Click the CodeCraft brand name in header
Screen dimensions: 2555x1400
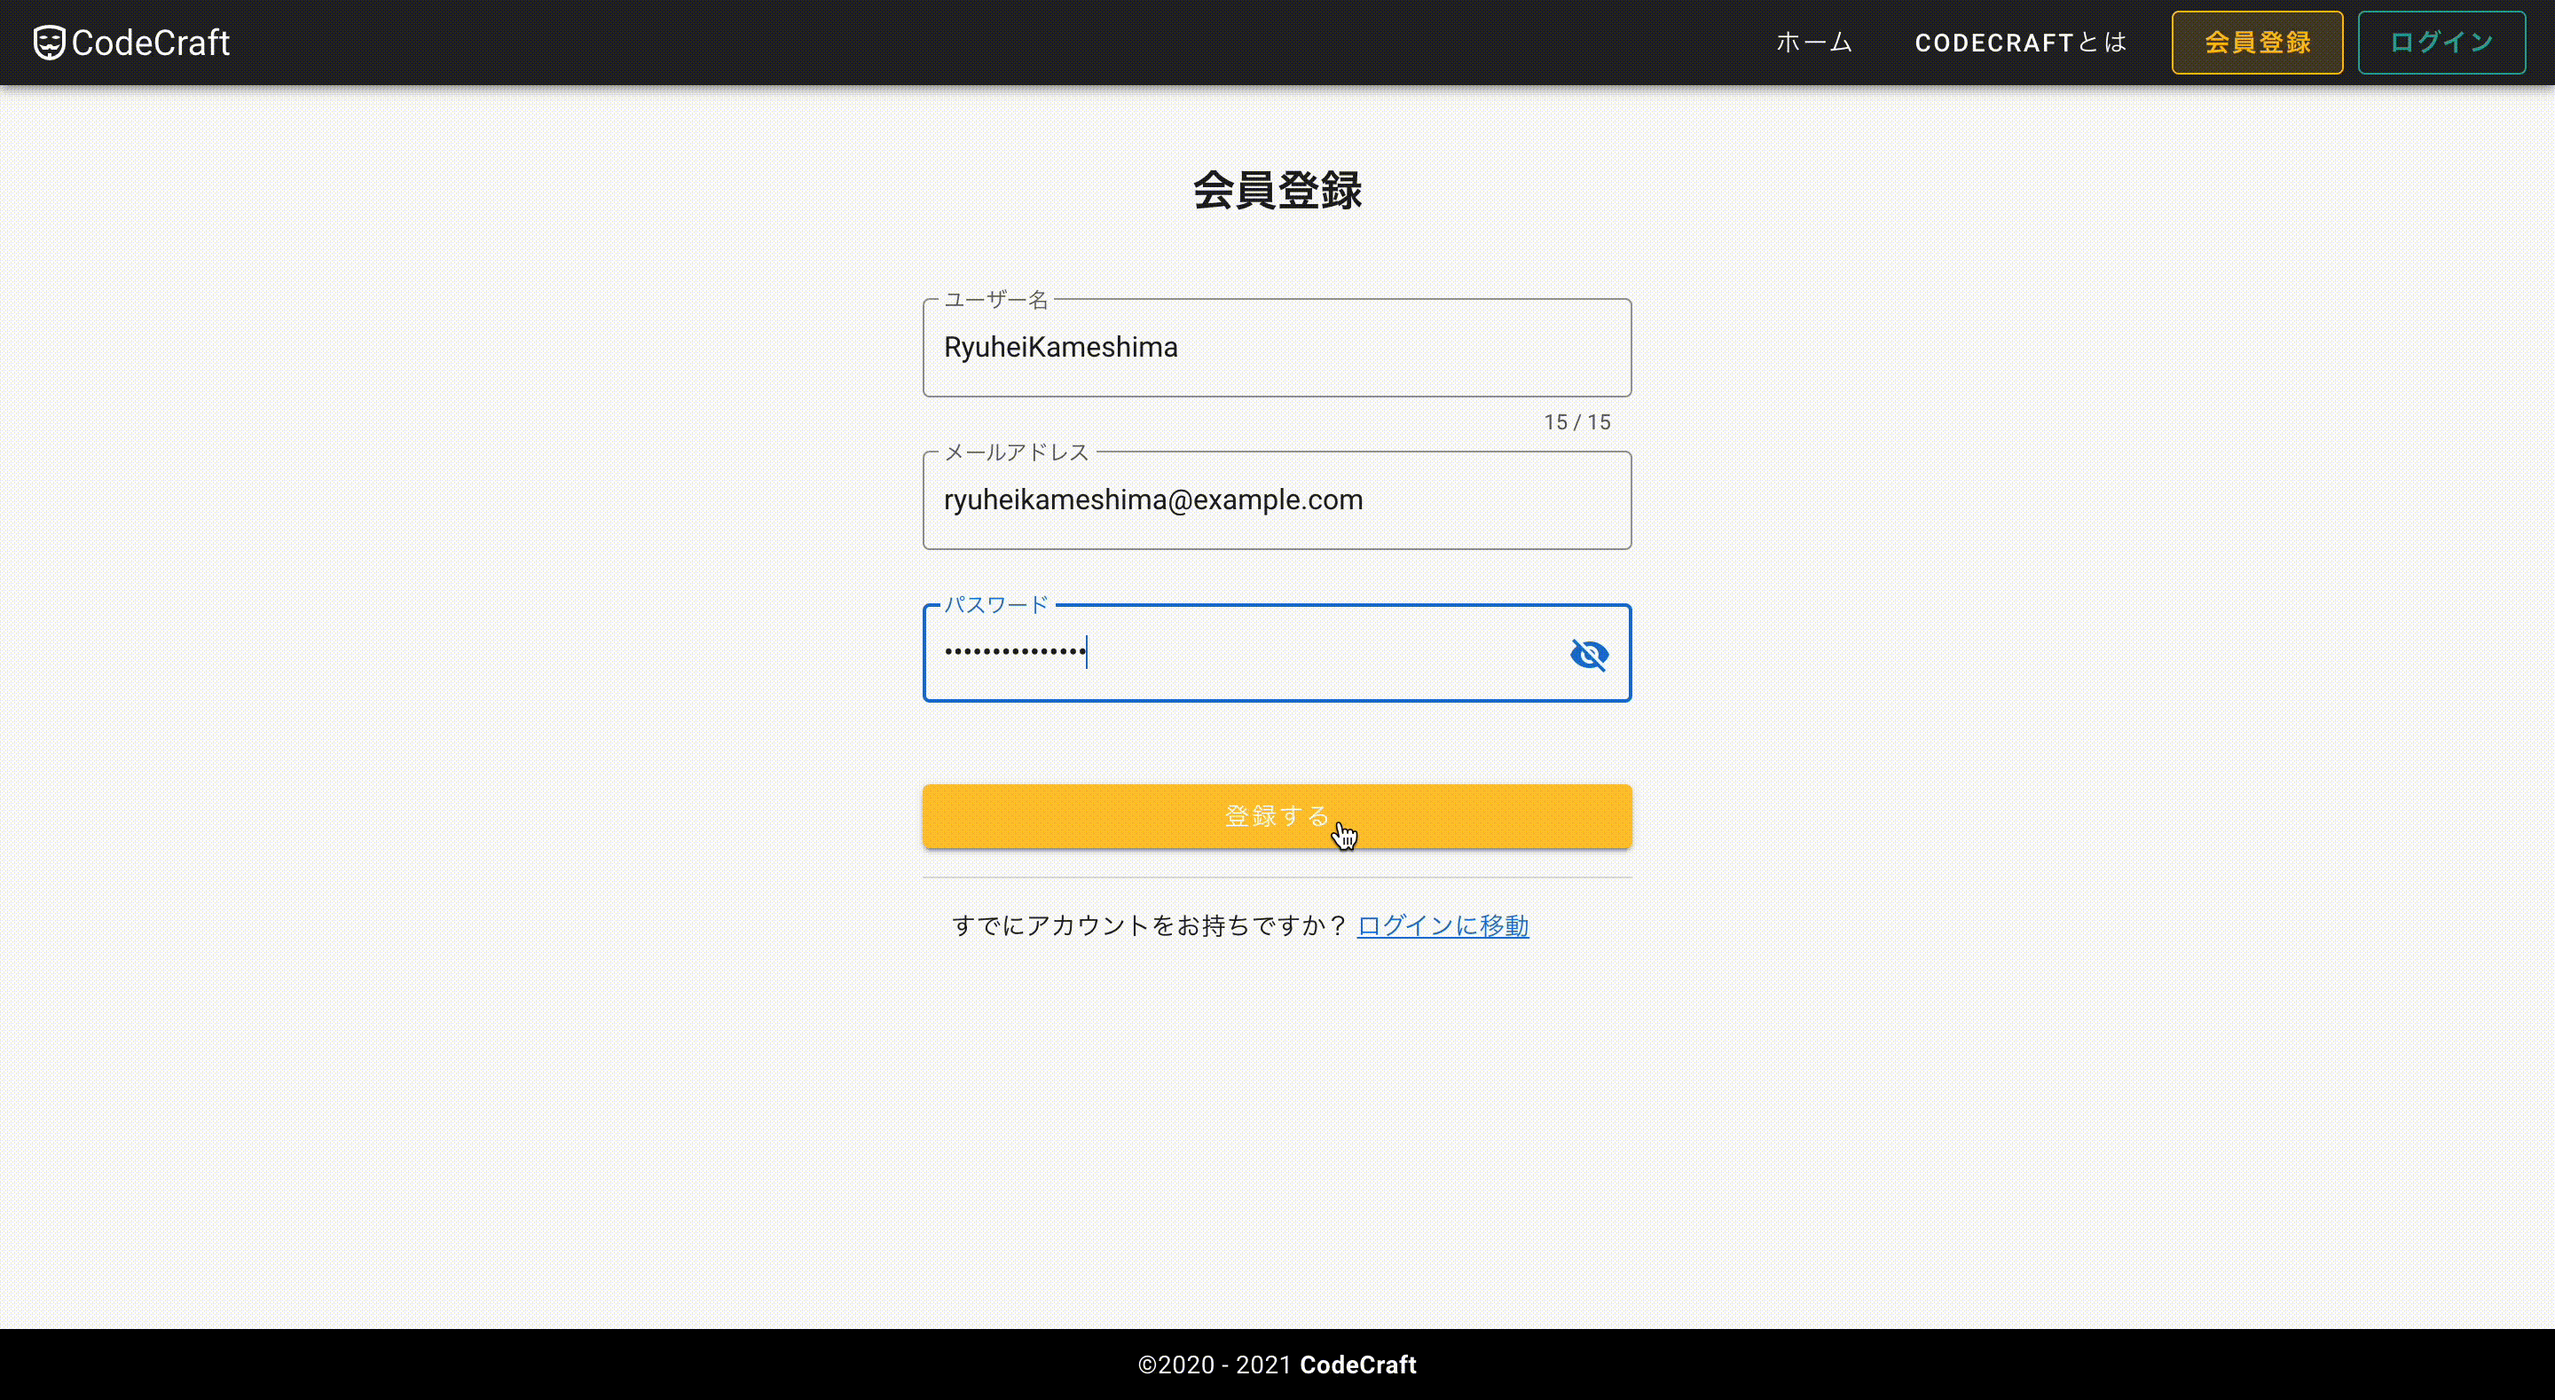click(x=151, y=43)
